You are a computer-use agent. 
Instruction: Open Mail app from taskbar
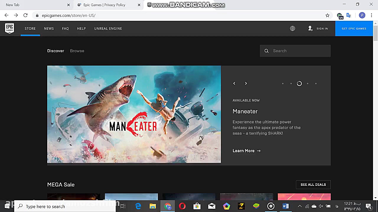(212, 206)
